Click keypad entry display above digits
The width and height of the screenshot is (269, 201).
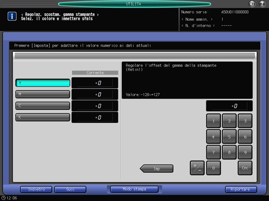pyautogui.click(x=229, y=106)
